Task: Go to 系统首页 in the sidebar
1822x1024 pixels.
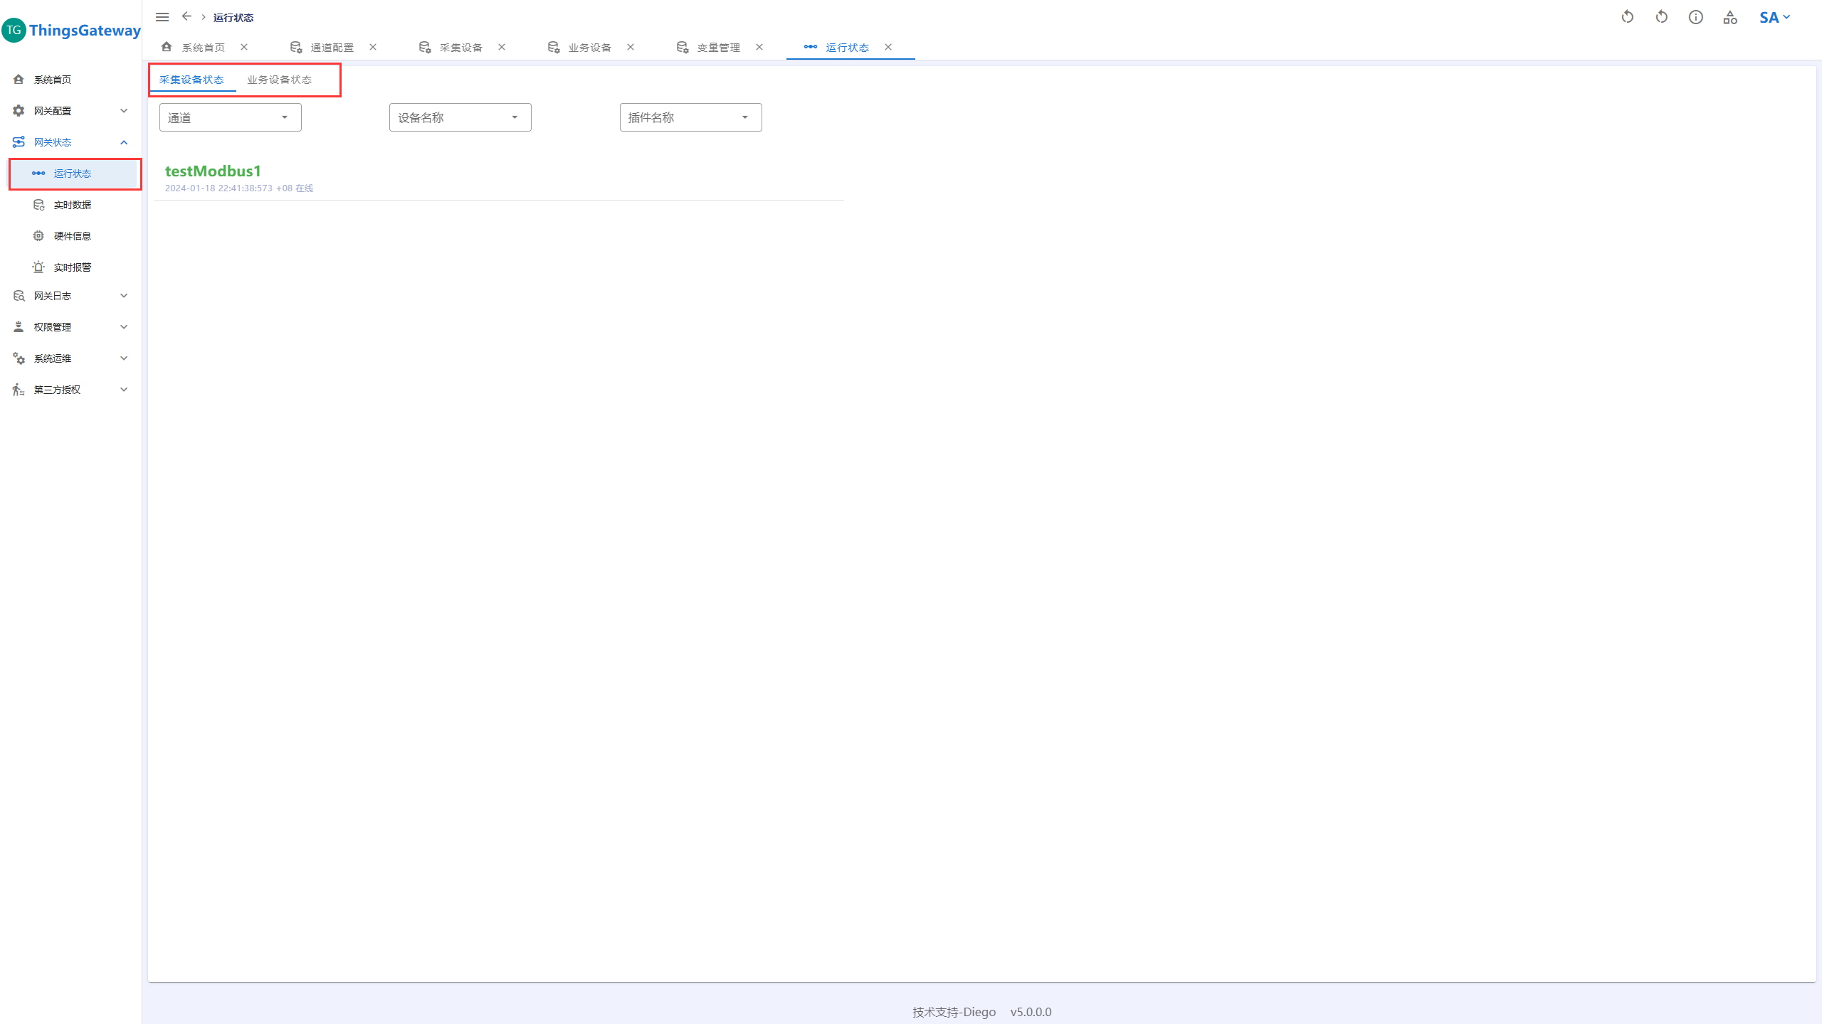Action: coord(53,80)
